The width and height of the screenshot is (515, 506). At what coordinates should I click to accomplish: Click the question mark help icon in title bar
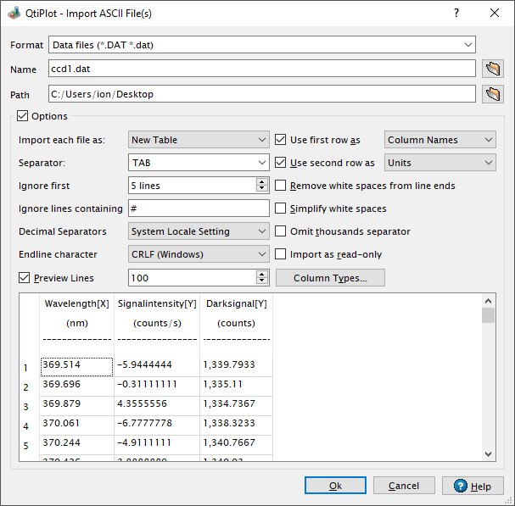(456, 14)
